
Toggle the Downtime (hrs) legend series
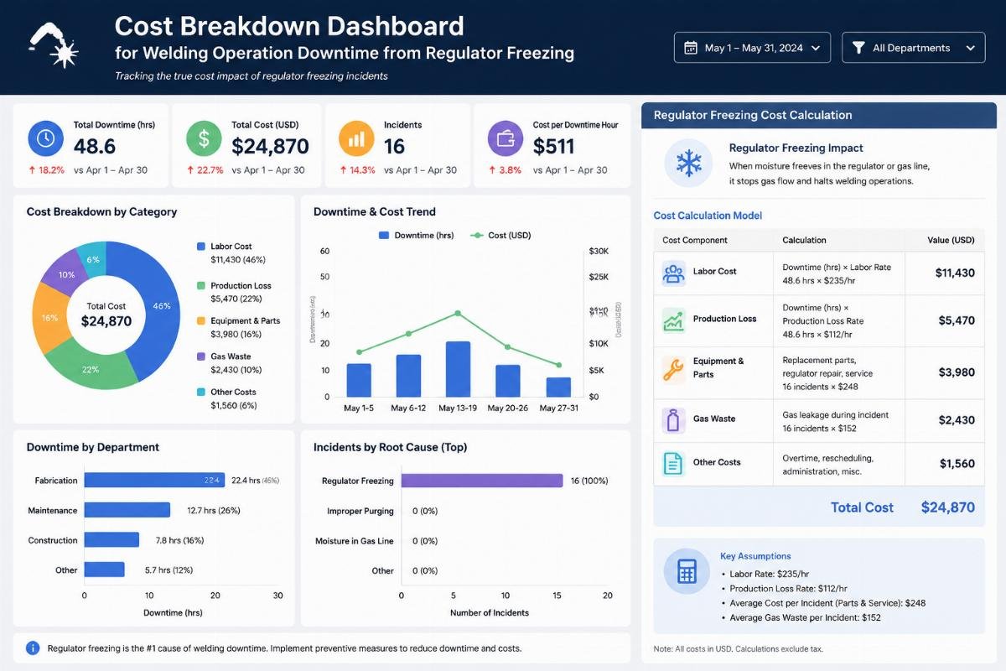coord(416,236)
